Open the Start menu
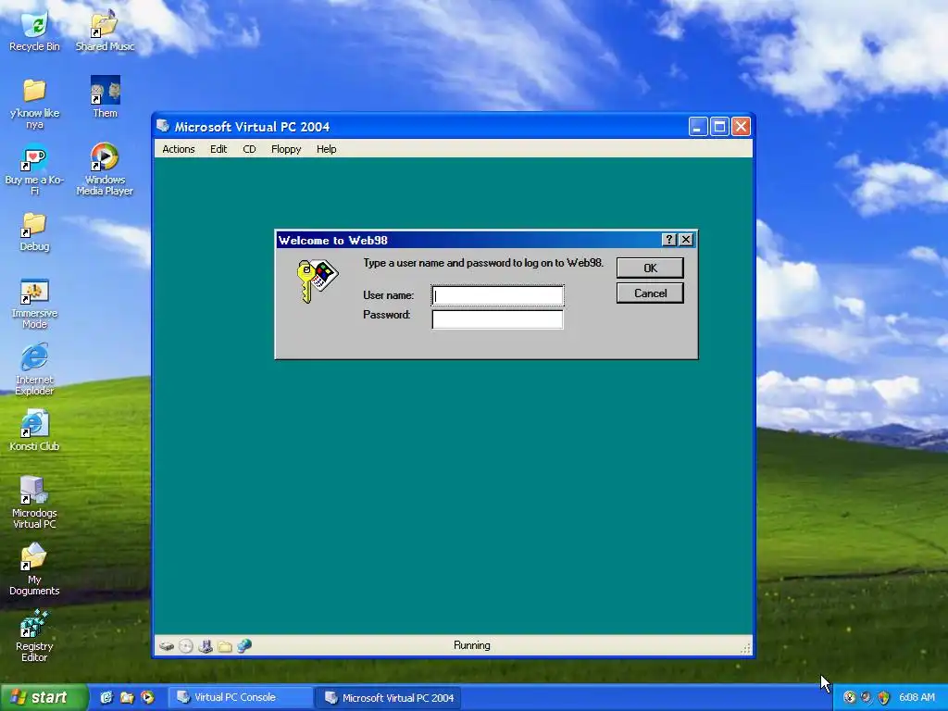 point(43,698)
